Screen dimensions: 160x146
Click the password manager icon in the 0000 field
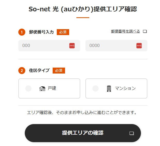pos(139,46)
